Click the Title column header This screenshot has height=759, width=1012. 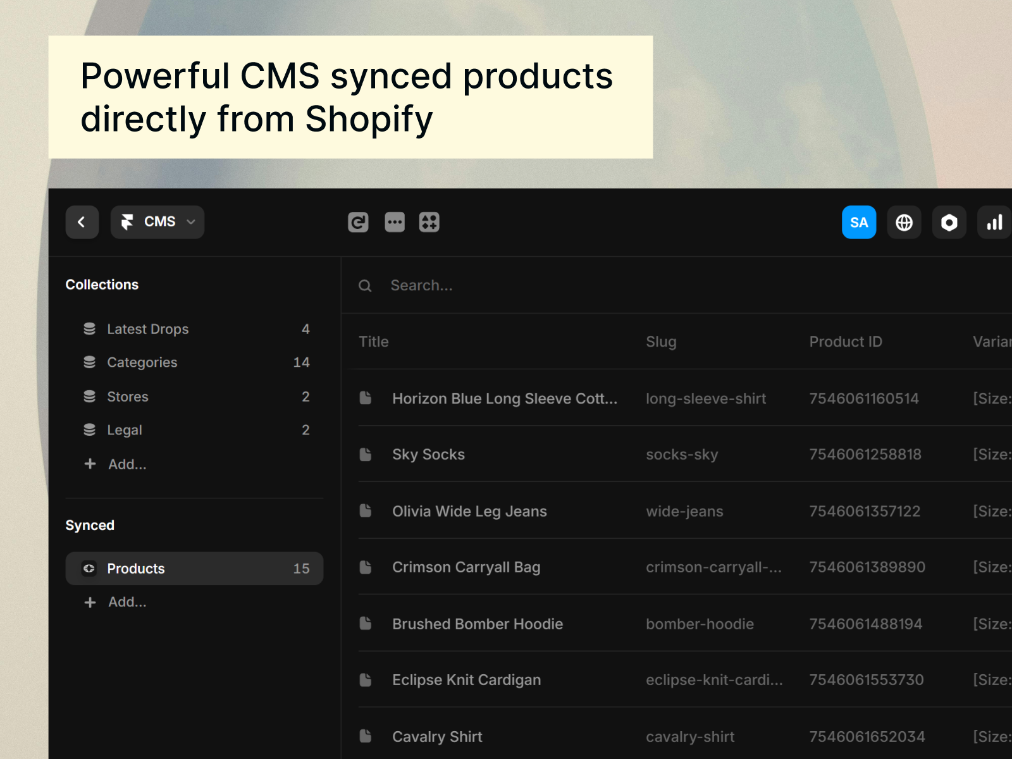[x=374, y=342]
